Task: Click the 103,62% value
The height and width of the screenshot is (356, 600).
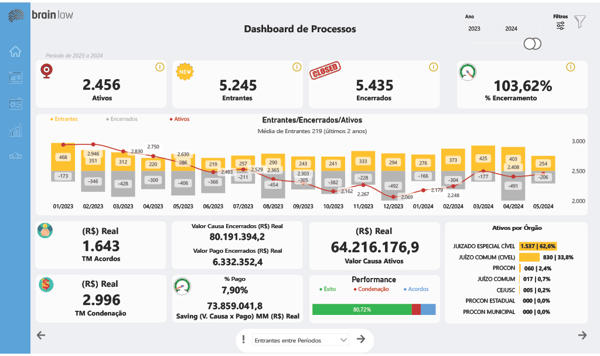Action: pos(523,86)
